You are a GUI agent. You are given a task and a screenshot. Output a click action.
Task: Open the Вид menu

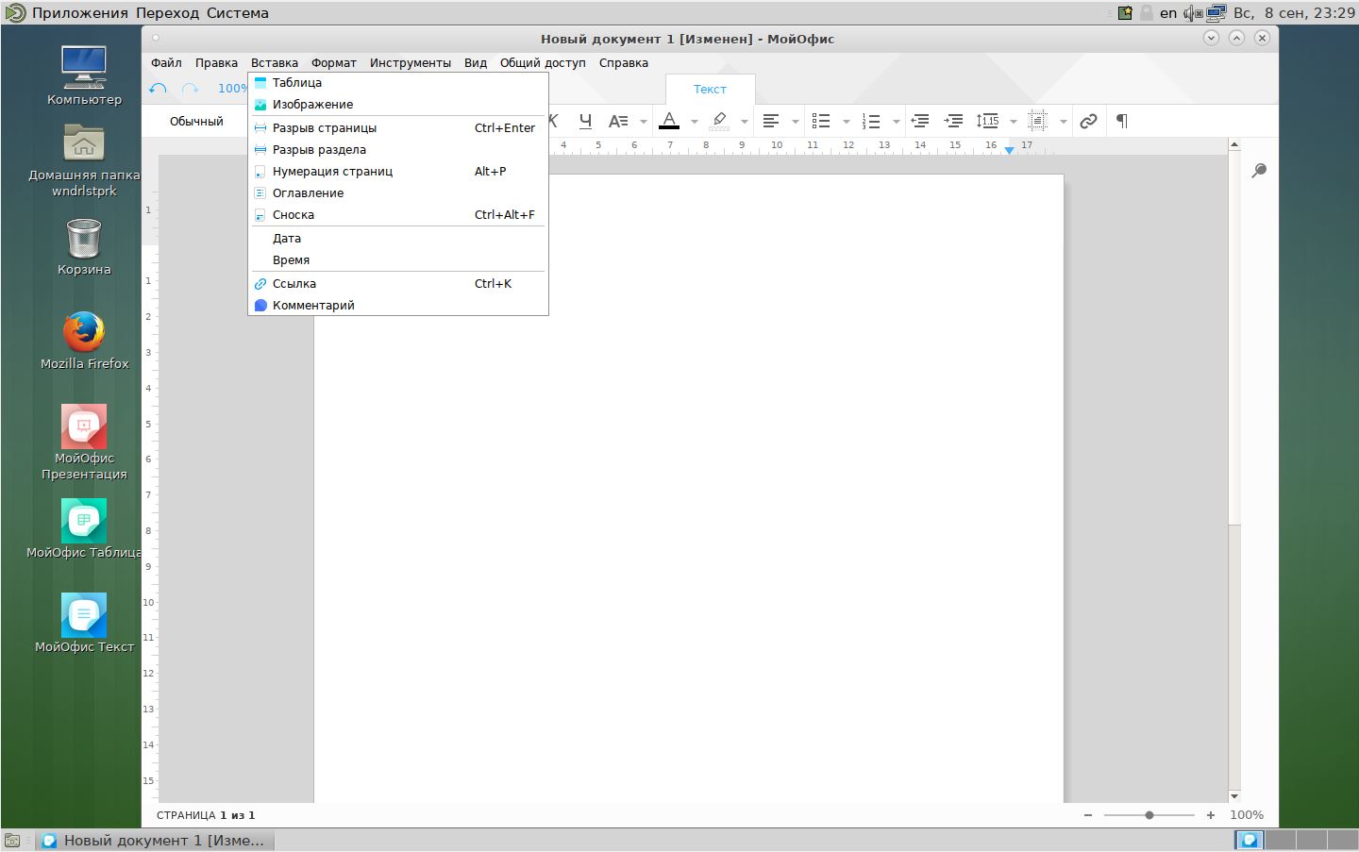tap(476, 63)
